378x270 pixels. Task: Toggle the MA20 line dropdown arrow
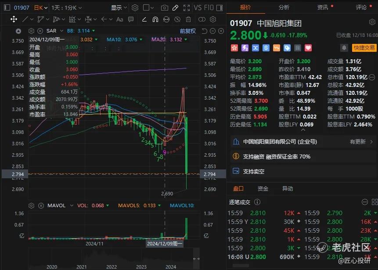(186, 40)
